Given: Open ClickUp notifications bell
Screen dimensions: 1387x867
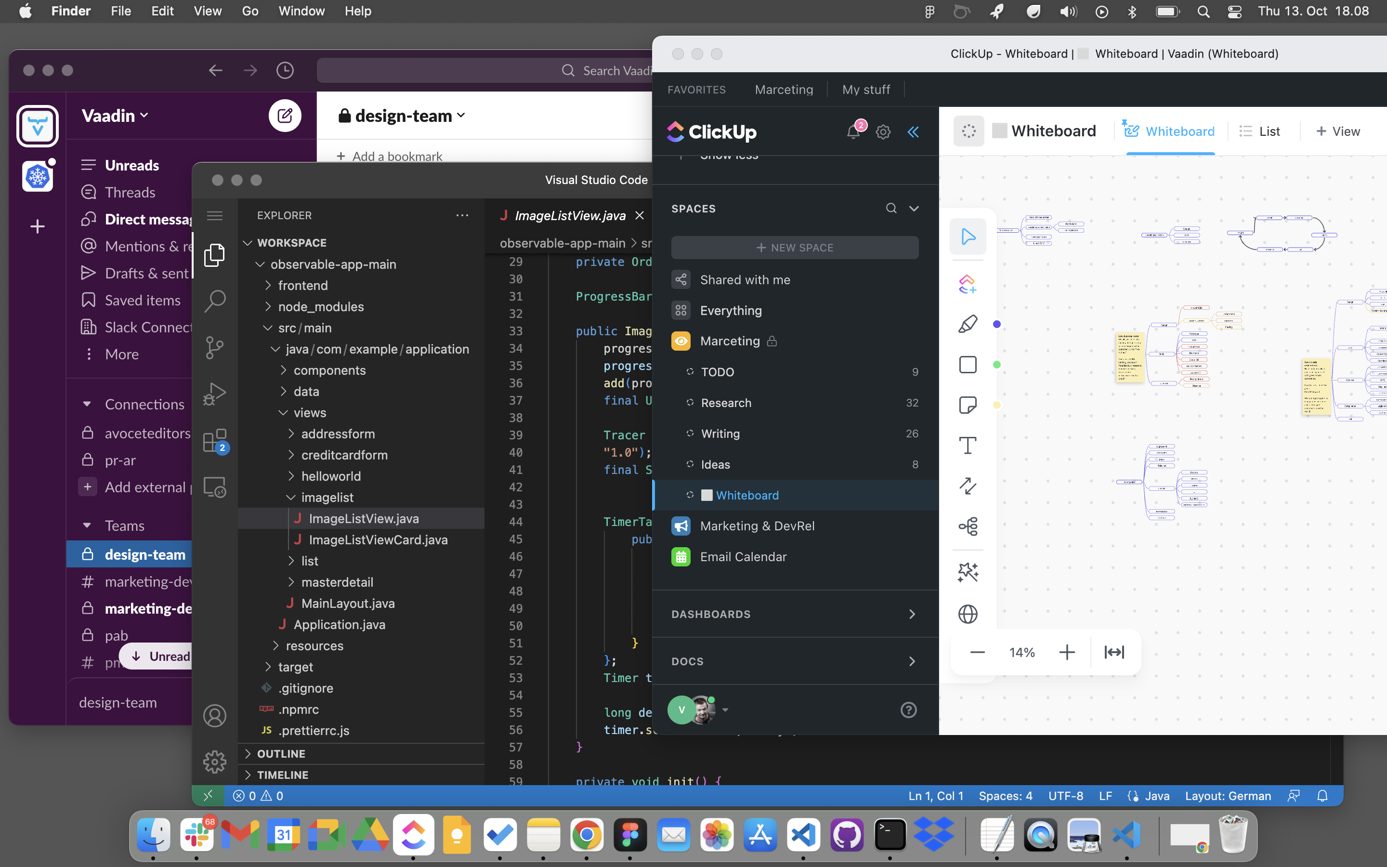Looking at the screenshot, I should point(853,132).
